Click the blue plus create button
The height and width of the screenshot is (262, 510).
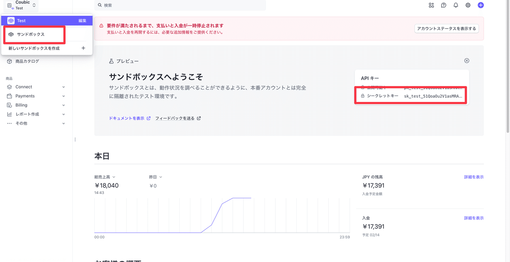tap(481, 5)
